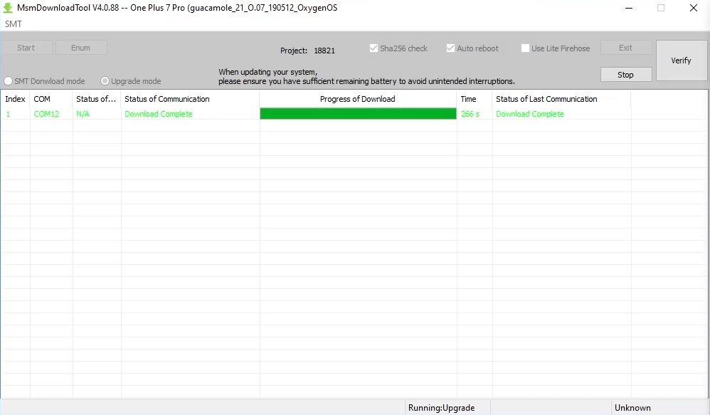Screen dimensions: 710x415
Task: Click the Verify button
Action: [x=681, y=61]
